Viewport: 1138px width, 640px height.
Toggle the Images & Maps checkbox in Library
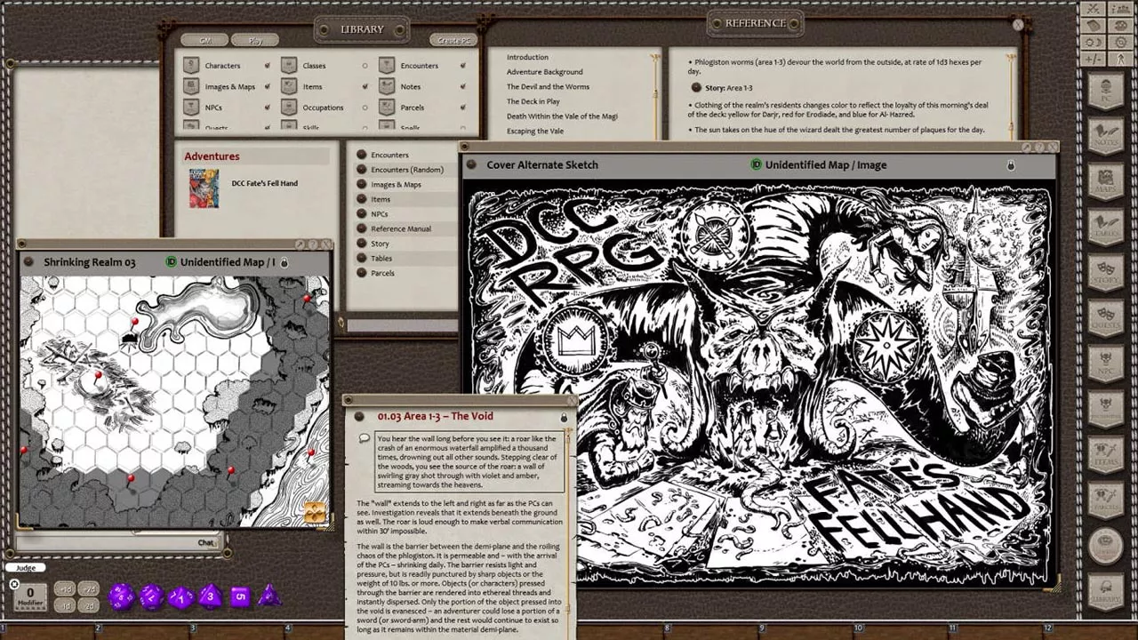(267, 87)
